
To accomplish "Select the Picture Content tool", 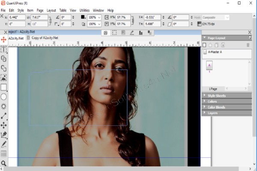I will click(3, 77).
